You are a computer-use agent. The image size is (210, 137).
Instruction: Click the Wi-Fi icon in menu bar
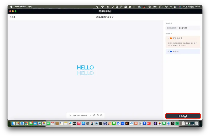pyautogui.click(x=166, y=7)
